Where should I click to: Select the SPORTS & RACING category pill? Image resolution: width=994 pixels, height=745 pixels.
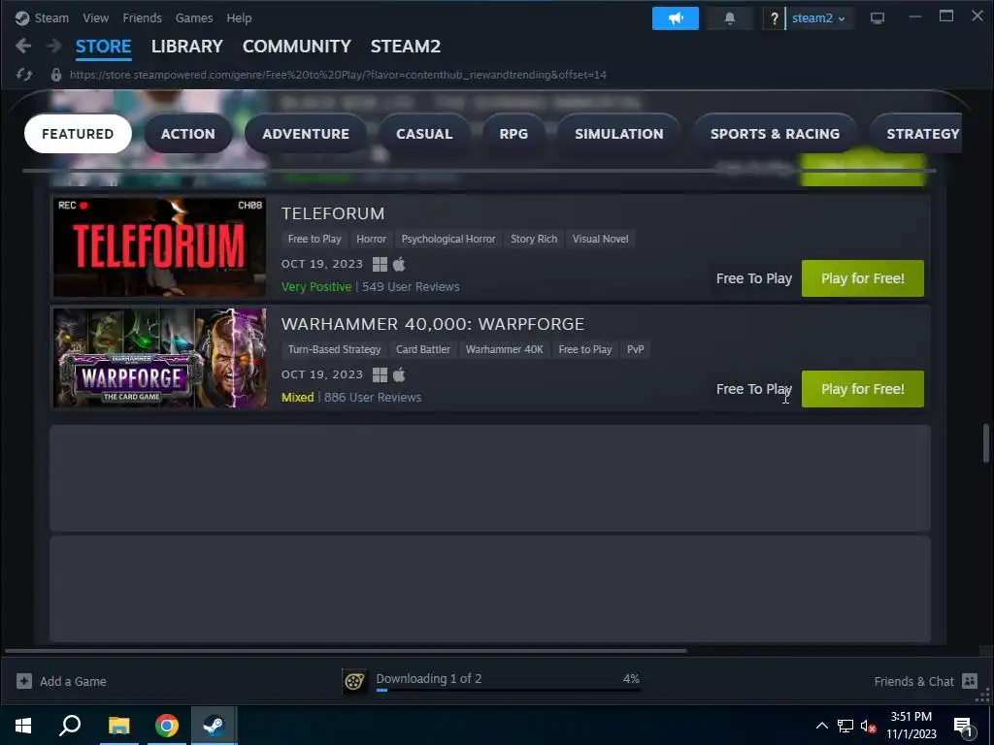coord(776,134)
